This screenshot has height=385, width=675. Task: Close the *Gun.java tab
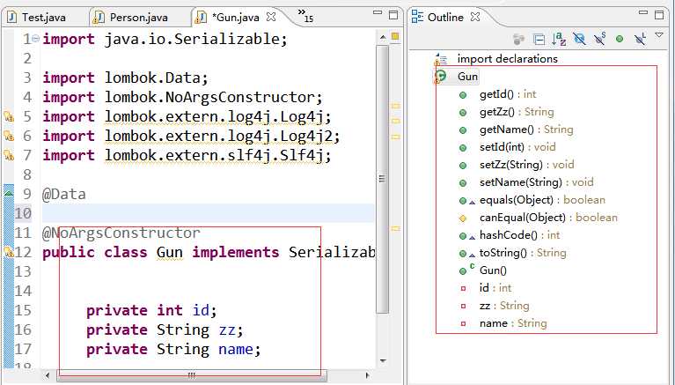point(271,17)
